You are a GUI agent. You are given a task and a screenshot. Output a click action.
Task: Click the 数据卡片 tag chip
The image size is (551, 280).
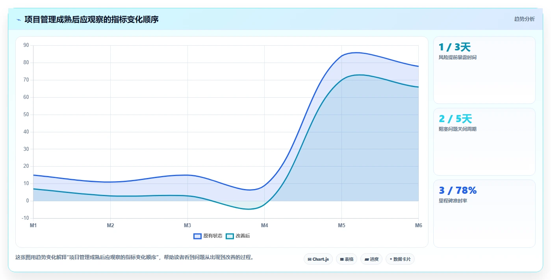400,259
